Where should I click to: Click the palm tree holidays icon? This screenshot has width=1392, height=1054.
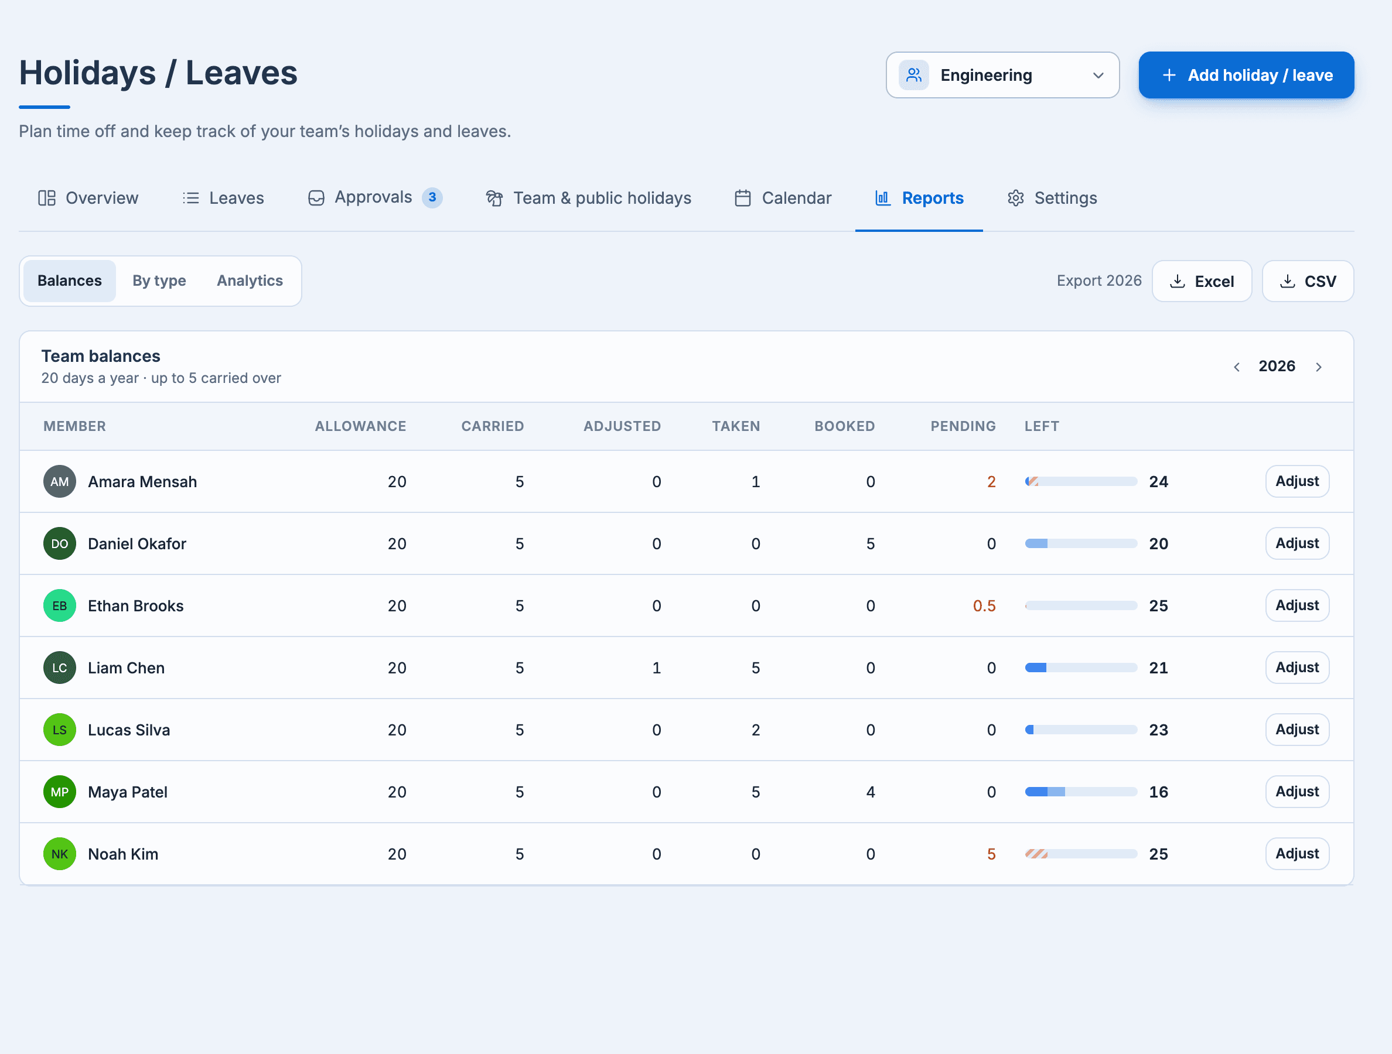494,198
